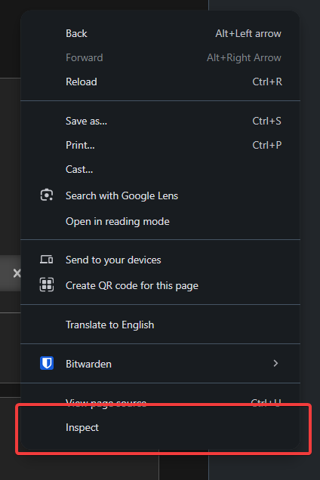Screen dimensions: 320x480
Task: Click the X button behind the menu
Action: coord(17,273)
